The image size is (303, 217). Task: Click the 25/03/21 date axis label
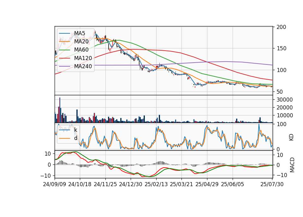coord(181,184)
